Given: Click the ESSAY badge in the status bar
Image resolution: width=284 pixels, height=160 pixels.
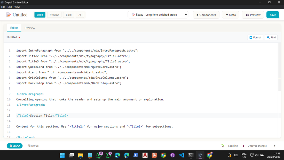Looking at the screenshot, I should click(14, 146).
